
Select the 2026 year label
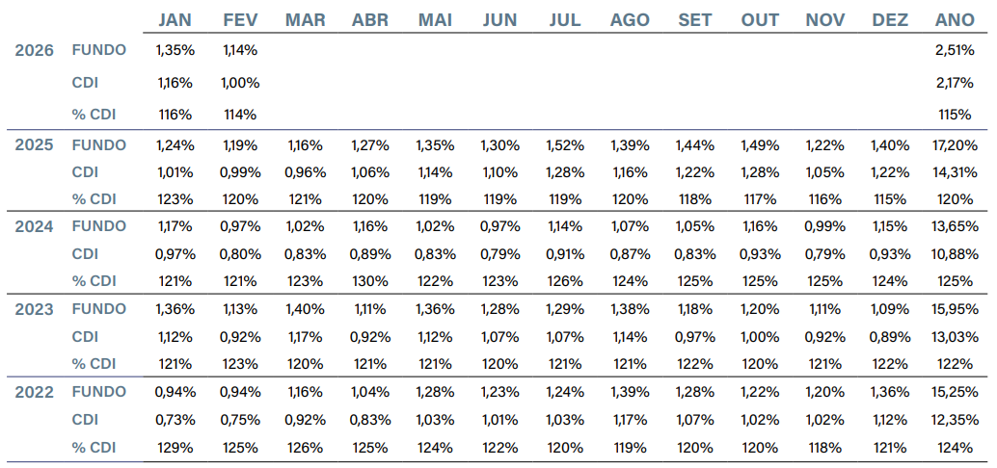[35, 50]
